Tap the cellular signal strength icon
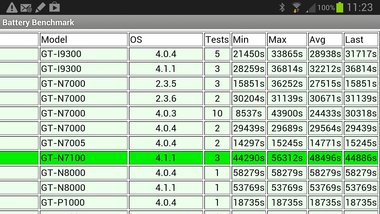380x214 pixels. pyautogui.click(x=311, y=8)
